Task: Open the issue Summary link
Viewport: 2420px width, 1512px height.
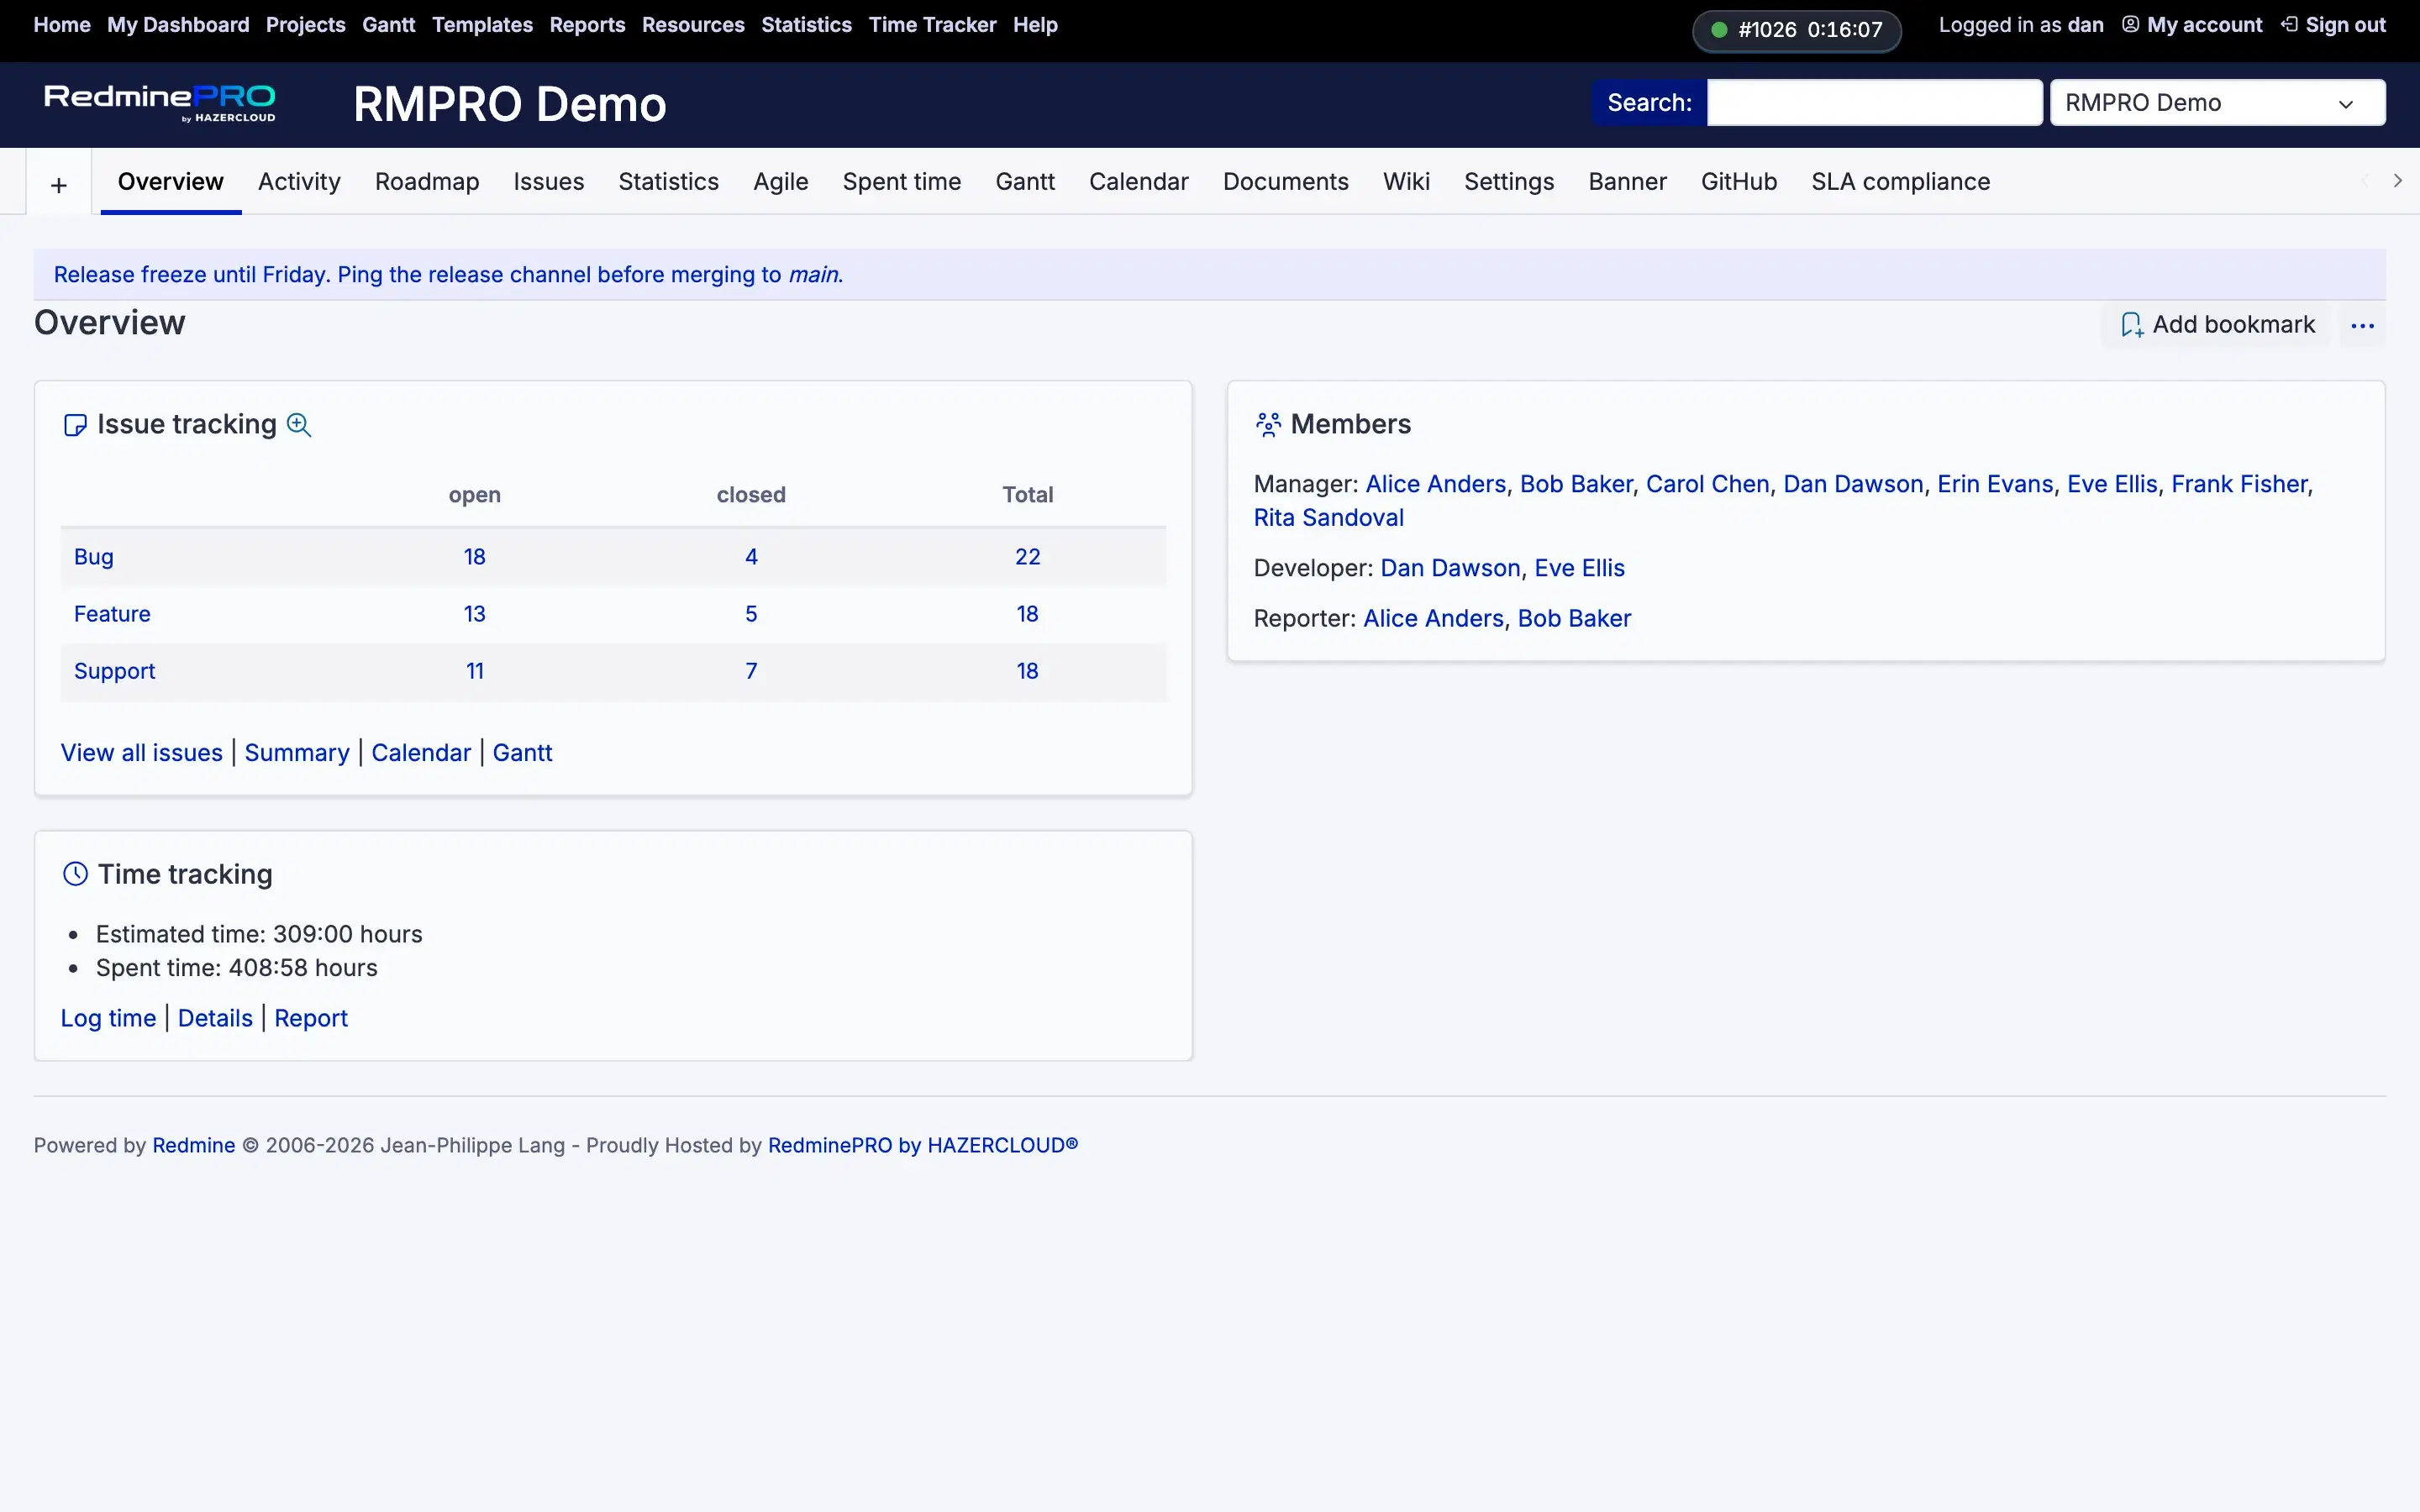Action: (297, 753)
